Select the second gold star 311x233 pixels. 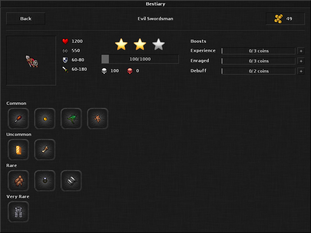point(140,44)
